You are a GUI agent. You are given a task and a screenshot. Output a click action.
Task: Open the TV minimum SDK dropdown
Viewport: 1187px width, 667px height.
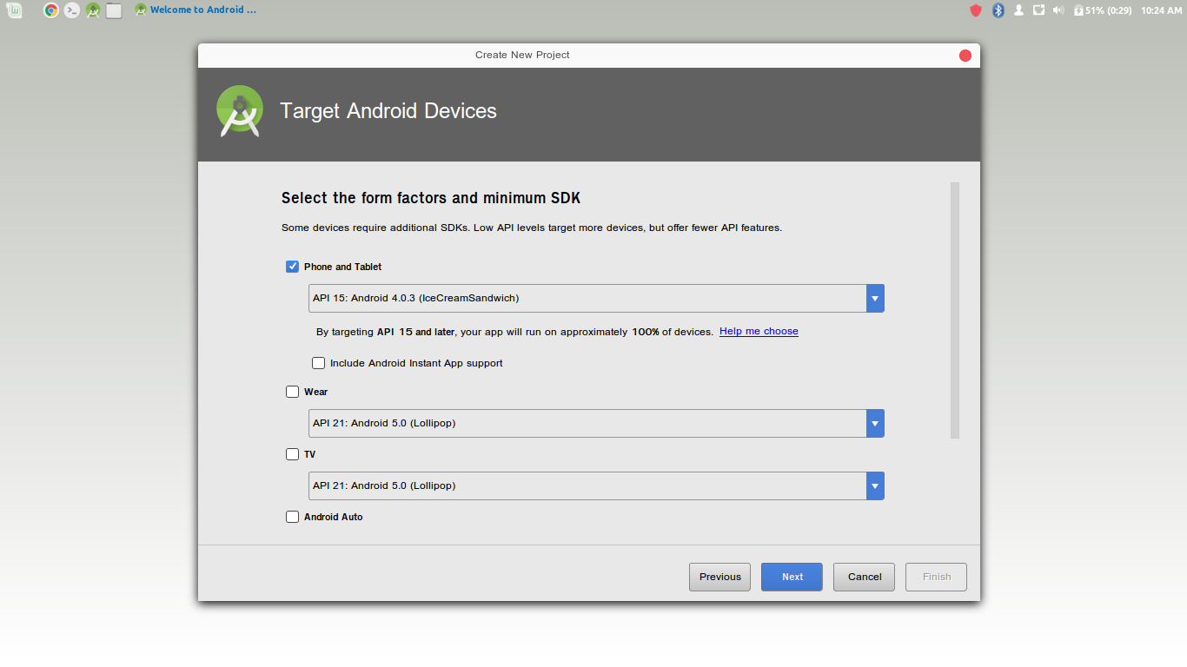tap(596, 485)
